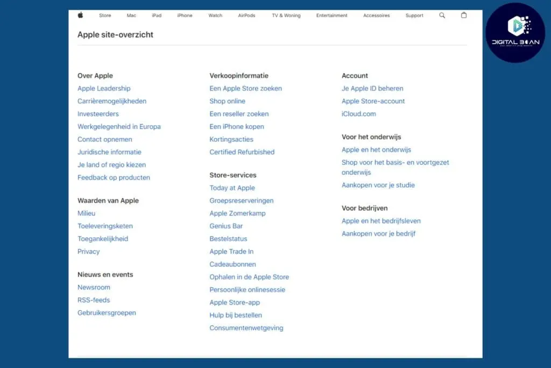Click the Groepsreserveringen link

(242, 200)
